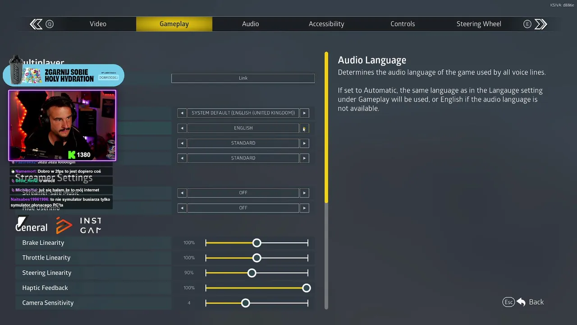
Task: Open the Steering Wheel tab
Action: (x=479, y=24)
